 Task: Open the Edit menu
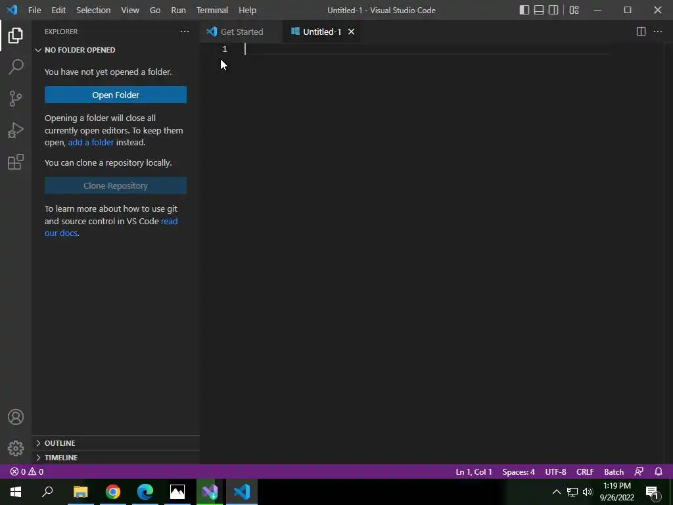tap(58, 10)
